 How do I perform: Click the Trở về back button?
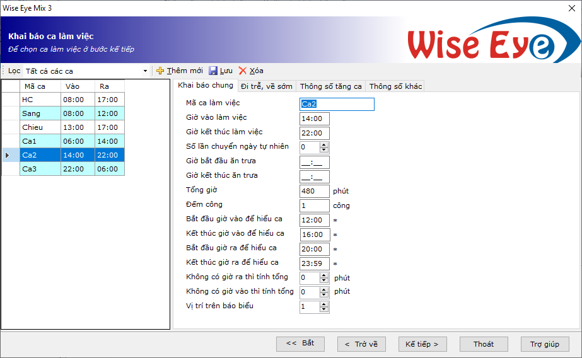361,344
